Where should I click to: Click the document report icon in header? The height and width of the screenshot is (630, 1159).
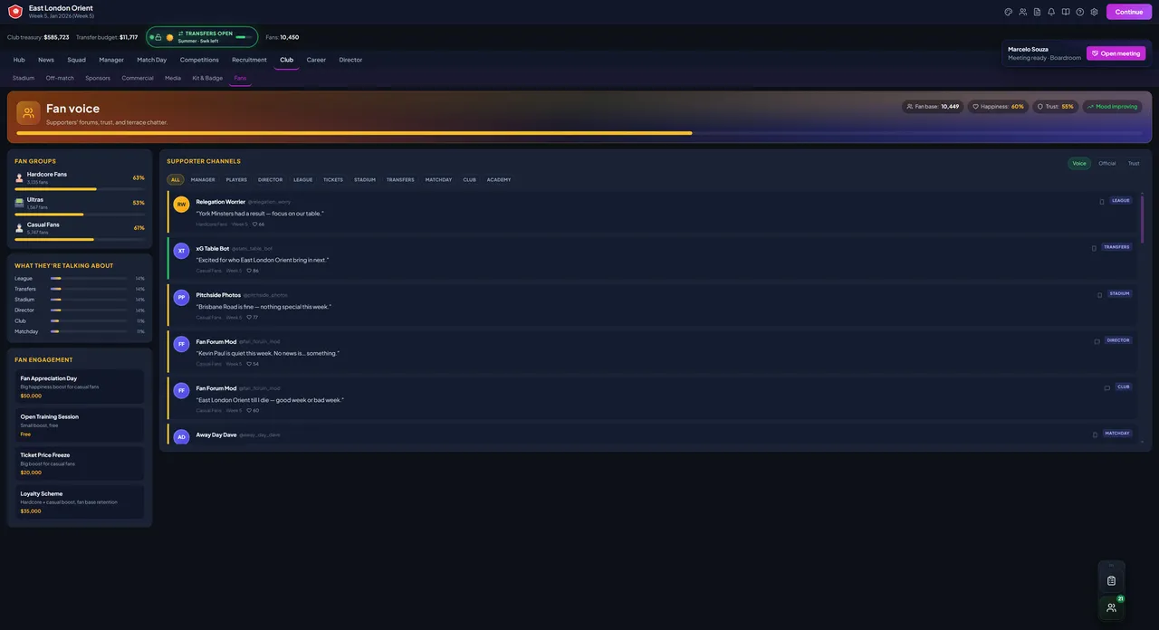coord(1038,12)
